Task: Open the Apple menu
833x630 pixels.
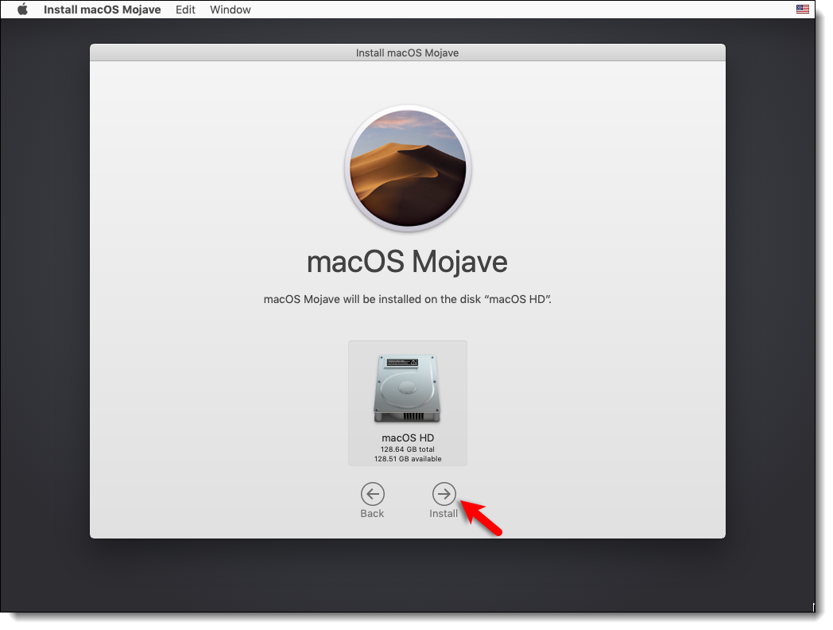Action: tap(22, 10)
